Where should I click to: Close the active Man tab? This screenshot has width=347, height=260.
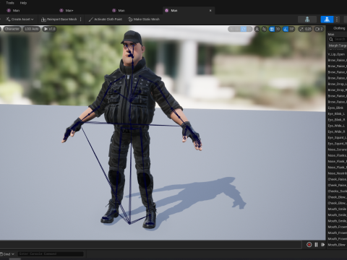coord(210,11)
